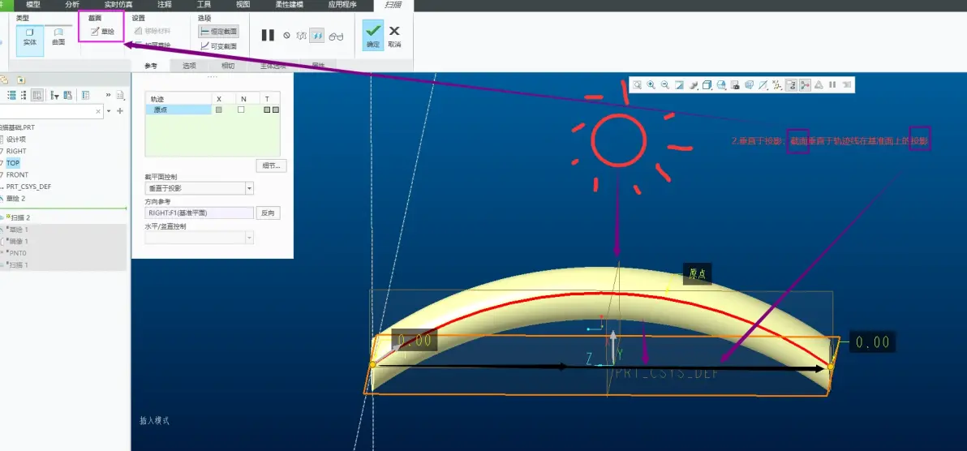Image resolution: width=967 pixels, height=451 pixels.
Task: Select the 曲面 surface type icon
Action: tap(58, 37)
